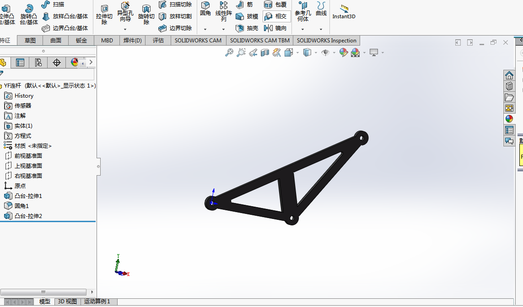Click the 拔模 draft tool
523x307 pixels.
coord(247,16)
